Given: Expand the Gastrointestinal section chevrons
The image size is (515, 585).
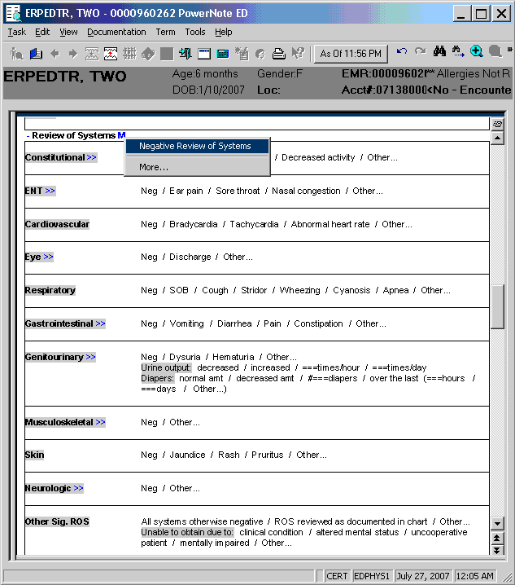Looking at the screenshot, I should point(100,323).
